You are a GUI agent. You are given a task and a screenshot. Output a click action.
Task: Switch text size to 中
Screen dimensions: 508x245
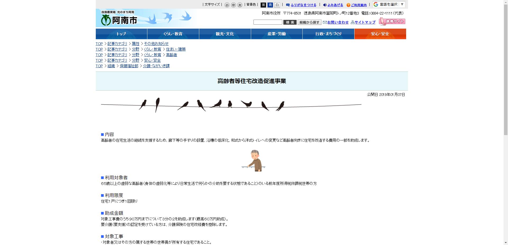point(233,5)
